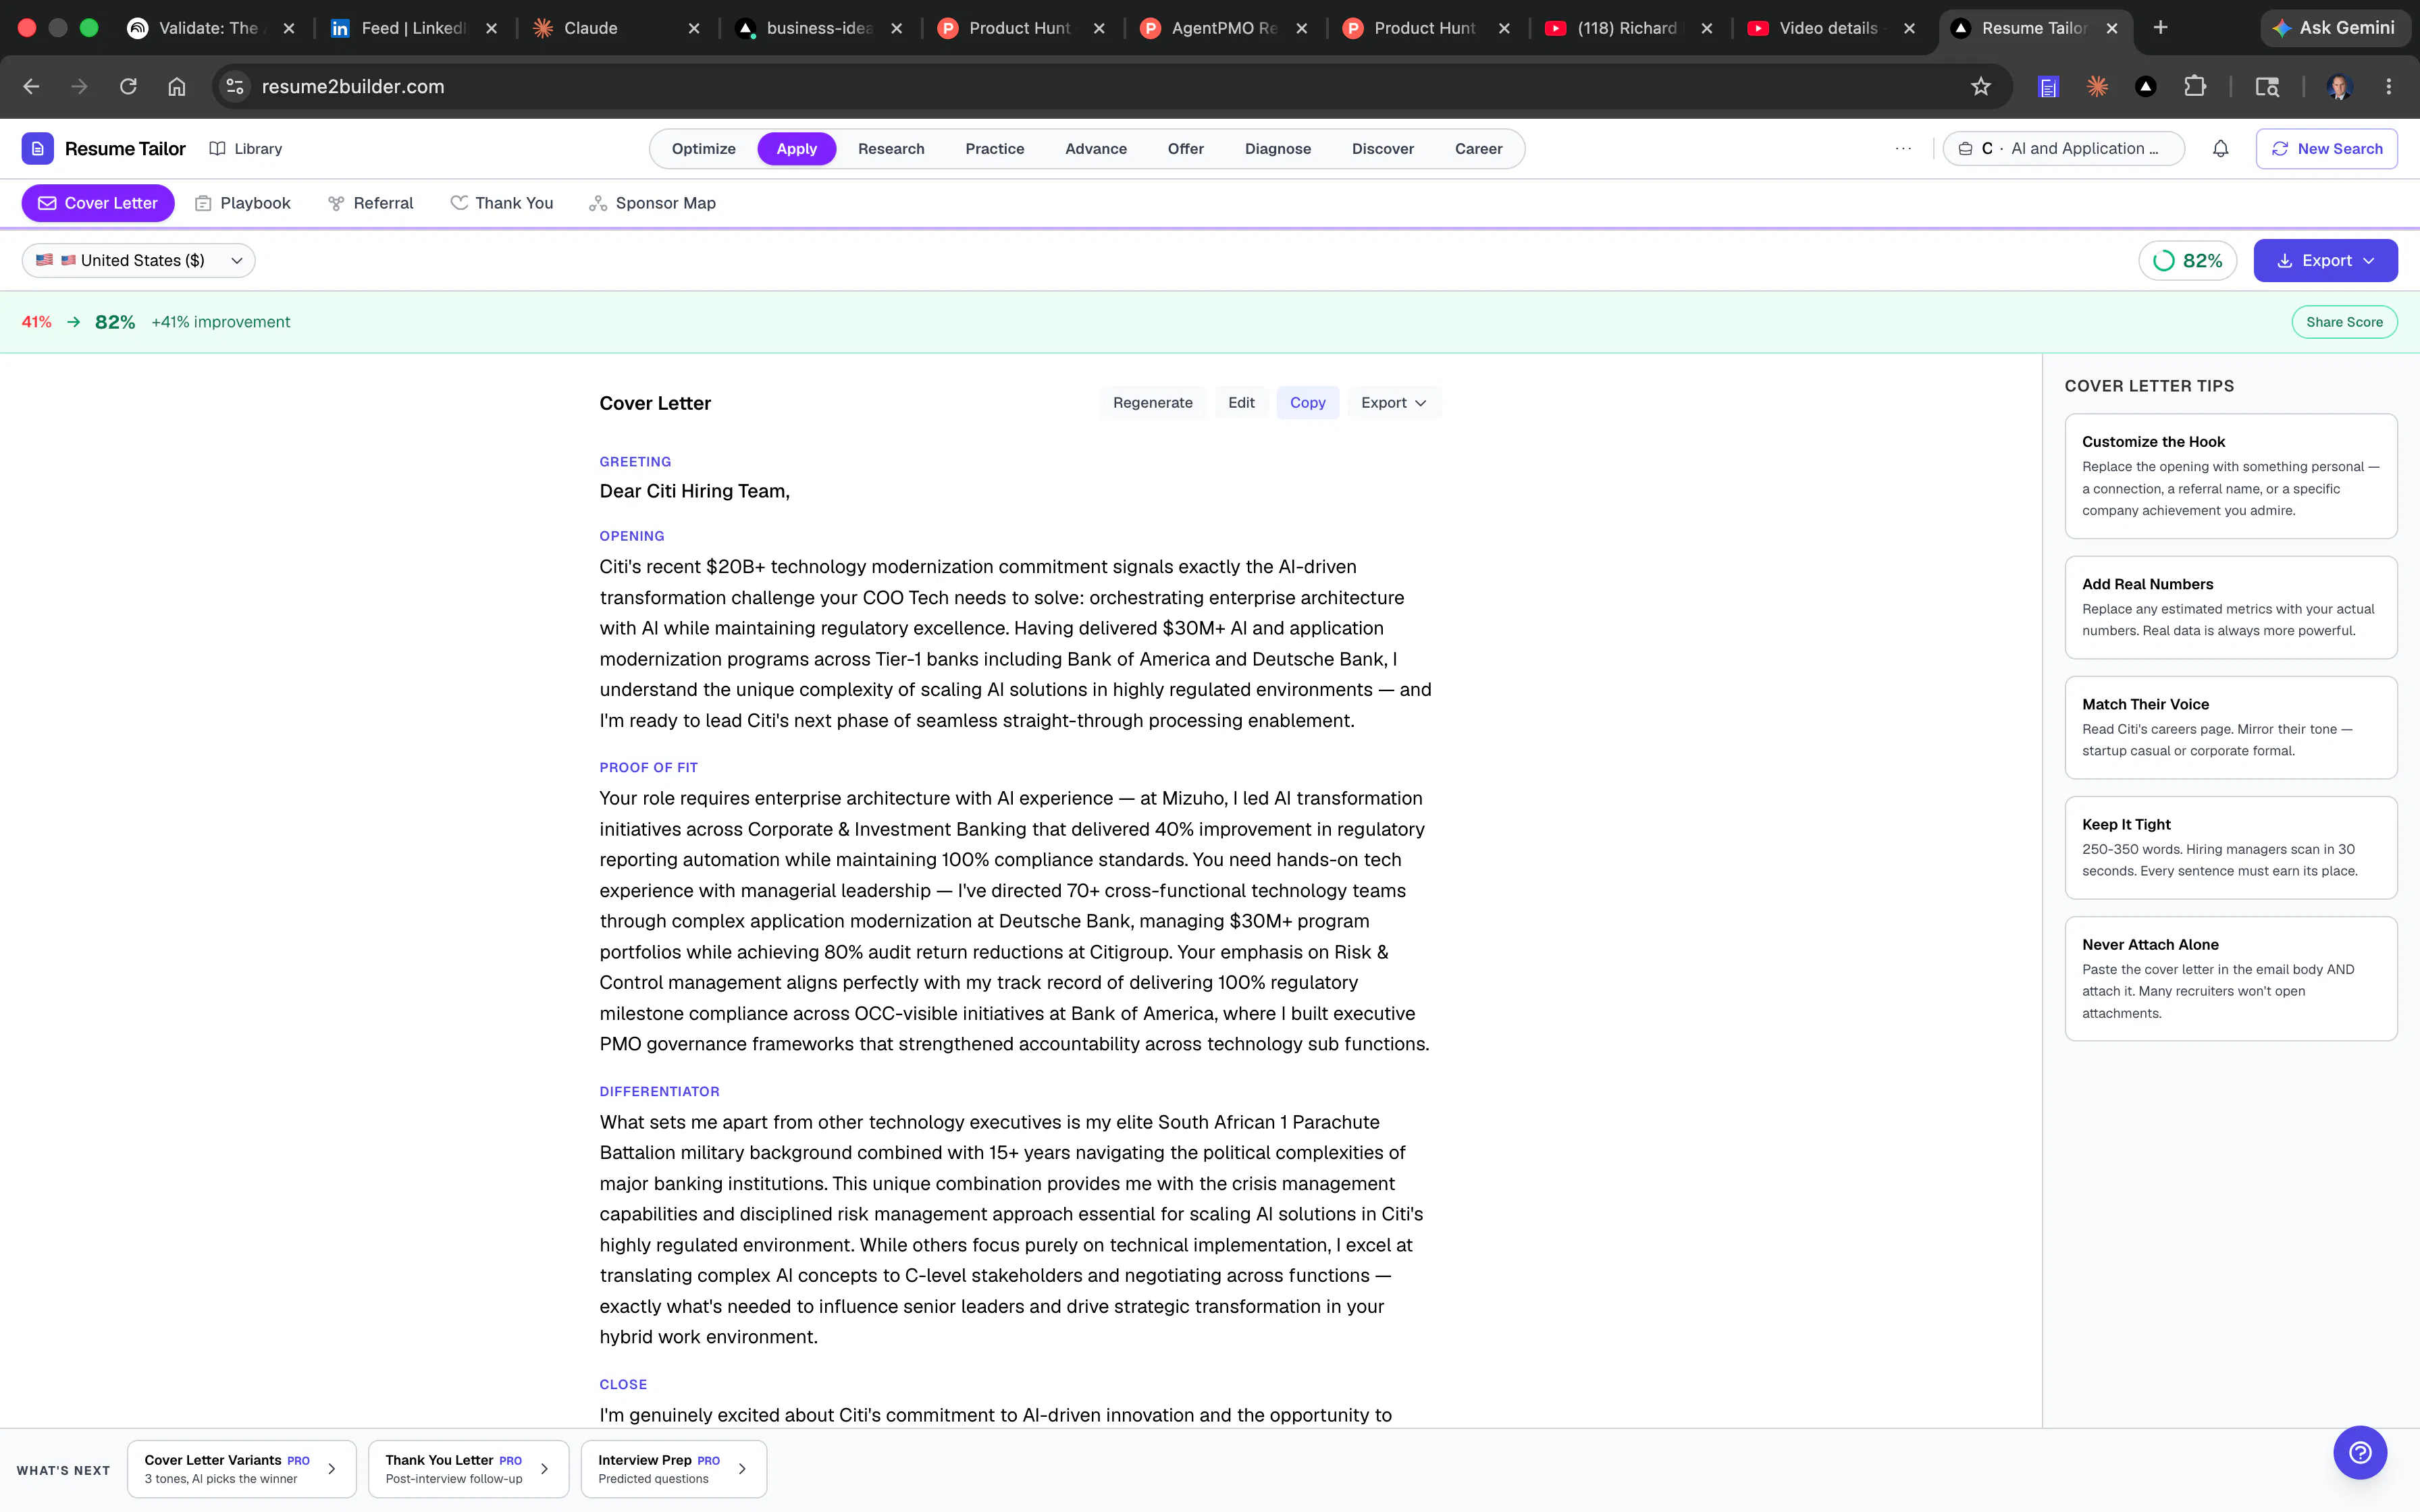2420x1512 pixels.
Task: Reload the page with refresh icon
Action: pyautogui.click(x=128, y=87)
